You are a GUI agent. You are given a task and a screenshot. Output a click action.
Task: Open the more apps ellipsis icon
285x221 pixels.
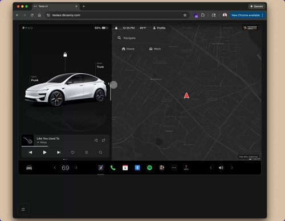pyautogui.click(x=174, y=168)
